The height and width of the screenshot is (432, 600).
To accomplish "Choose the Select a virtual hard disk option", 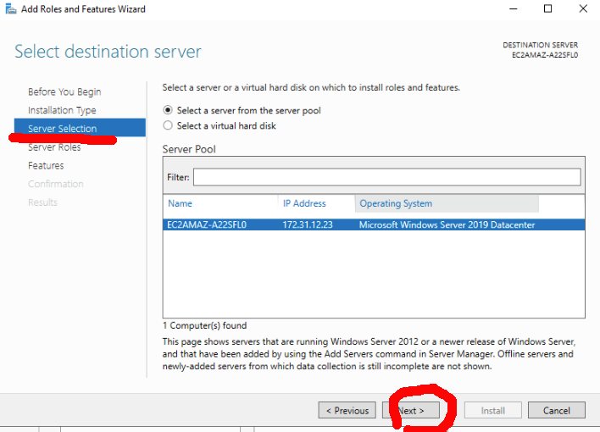I will coord(169,125).
